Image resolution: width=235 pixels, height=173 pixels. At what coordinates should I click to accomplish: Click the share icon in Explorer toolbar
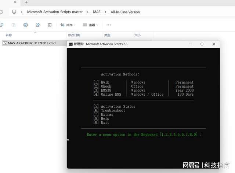click(x=37, y=25)
